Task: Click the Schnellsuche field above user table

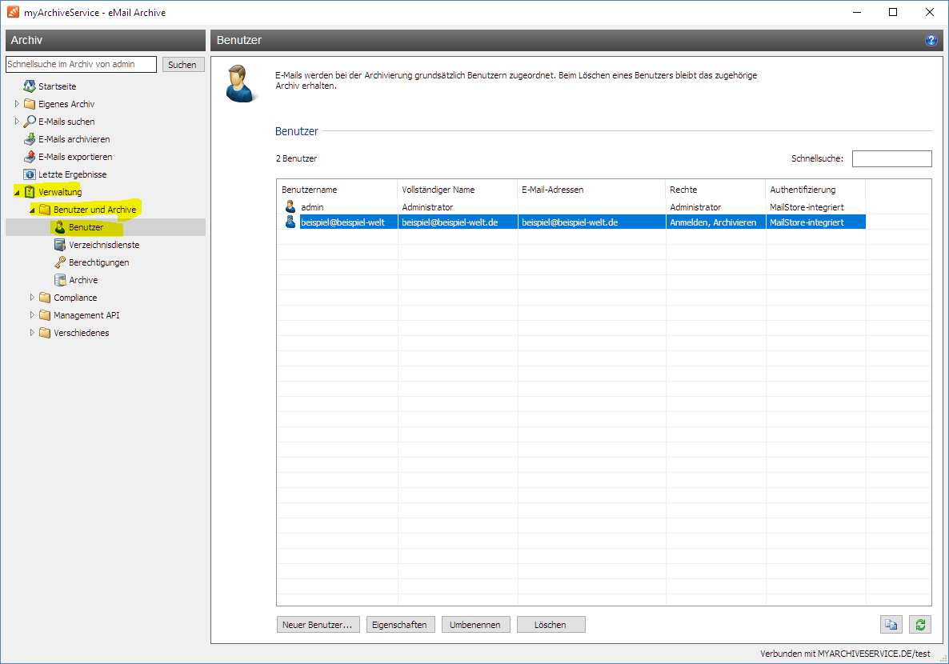Action: [x=891, y=158]
